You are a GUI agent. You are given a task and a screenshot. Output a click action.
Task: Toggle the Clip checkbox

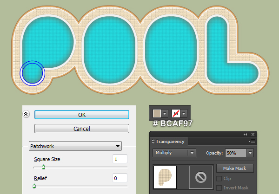click(219, 179)
